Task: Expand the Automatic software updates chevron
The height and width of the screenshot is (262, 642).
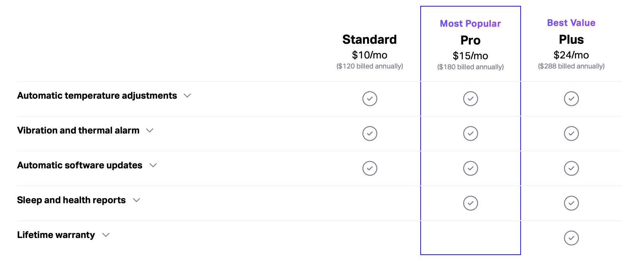Action: coord(153,165)
